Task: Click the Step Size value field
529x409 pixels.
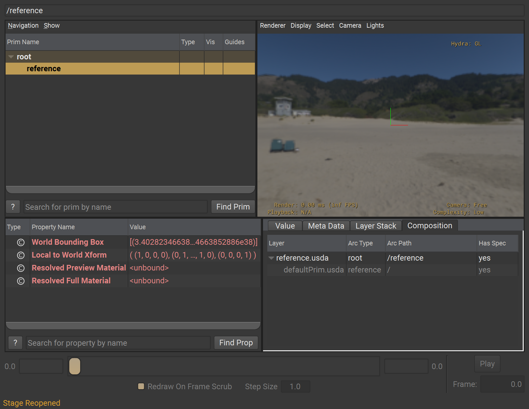Action: point(295,387)
